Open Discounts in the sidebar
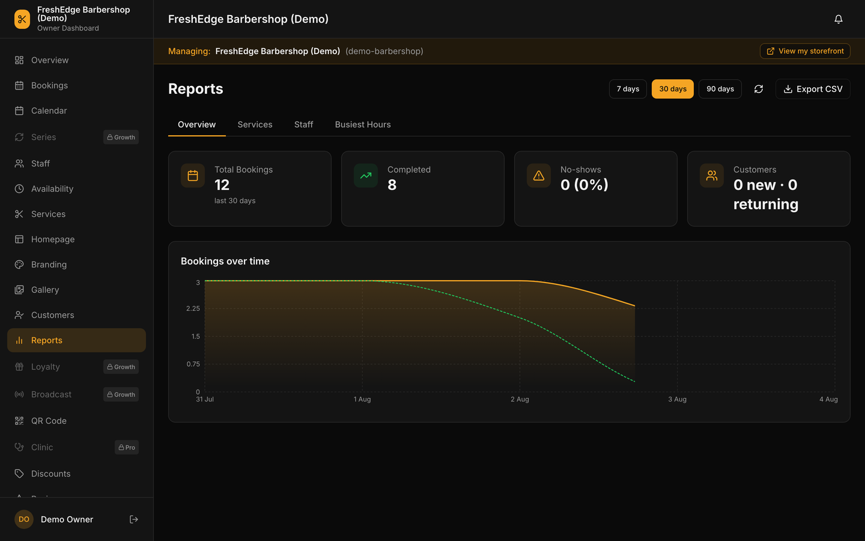This screenshot has width=865, height=541. click(76, 474)
